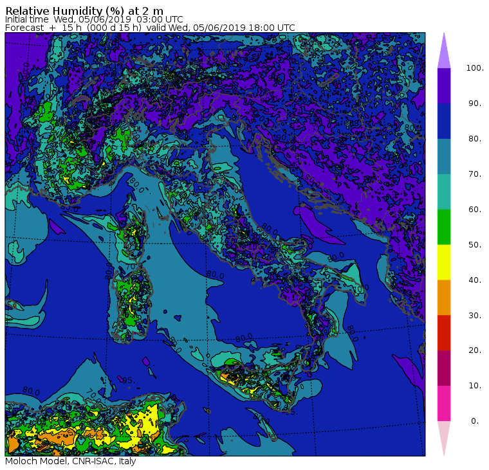Click the '50.' colorbar label

coord(475,245)
